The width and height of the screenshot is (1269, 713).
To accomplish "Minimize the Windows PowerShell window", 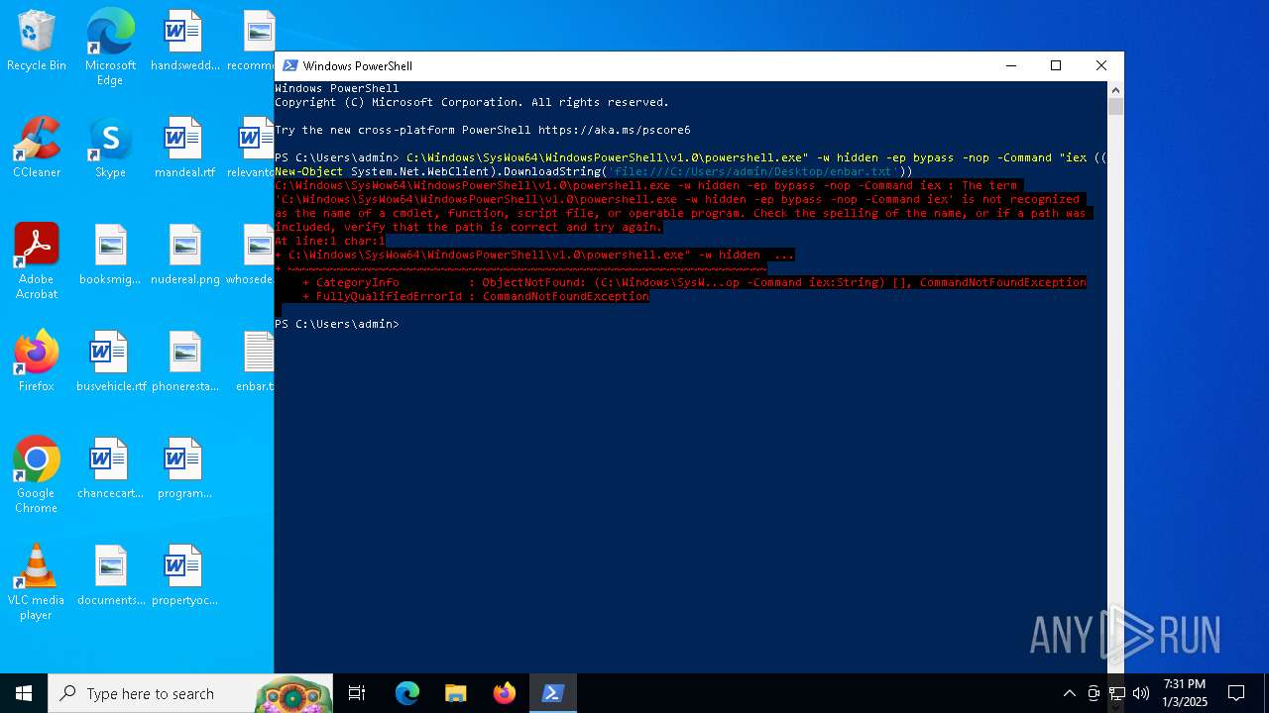I will (1010, 65).
